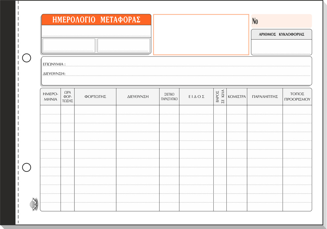327x229 pixels.
Task: Click the ΣΧΕΤΙΚΟ ΠΑΡΑΣΤΑΤΙΚΟ column header
Action: click(169, 96)
